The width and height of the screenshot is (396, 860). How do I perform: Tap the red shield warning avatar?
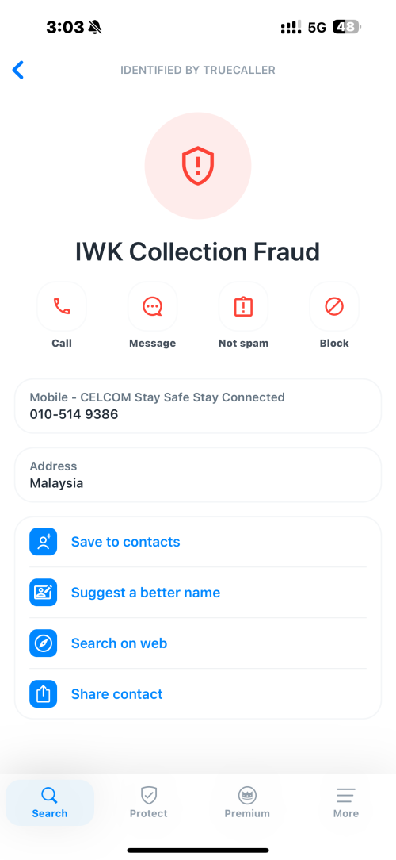click(x=198, y=166)
